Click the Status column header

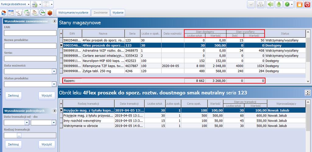285,33
